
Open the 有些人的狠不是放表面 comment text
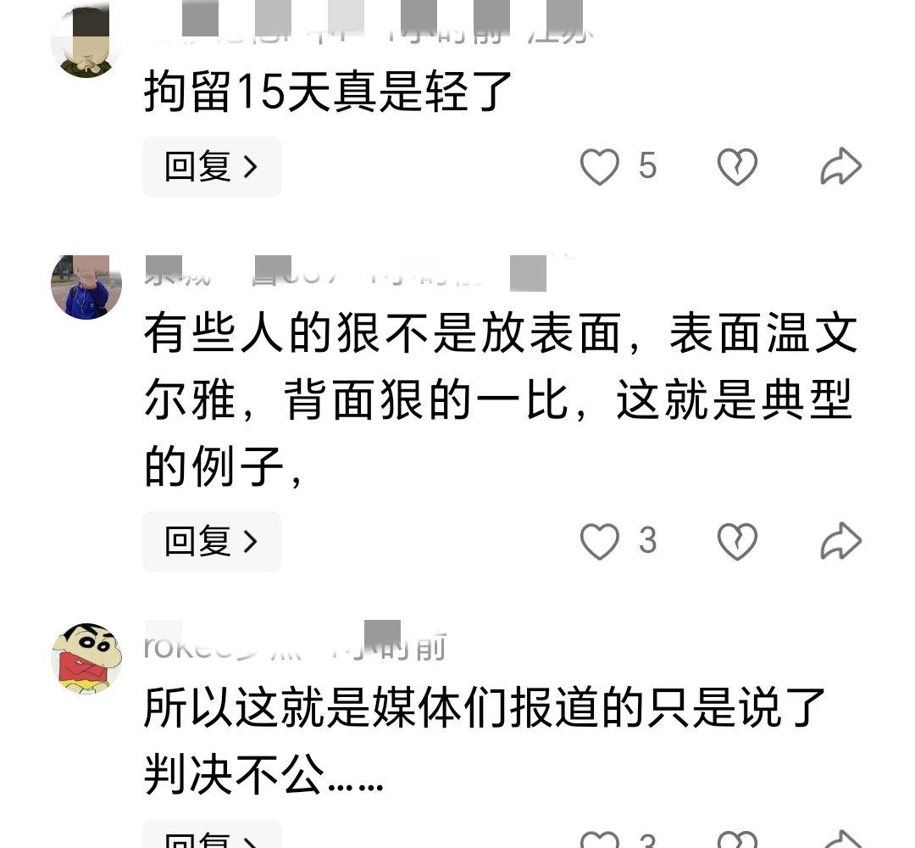click(x=501, y=399)
